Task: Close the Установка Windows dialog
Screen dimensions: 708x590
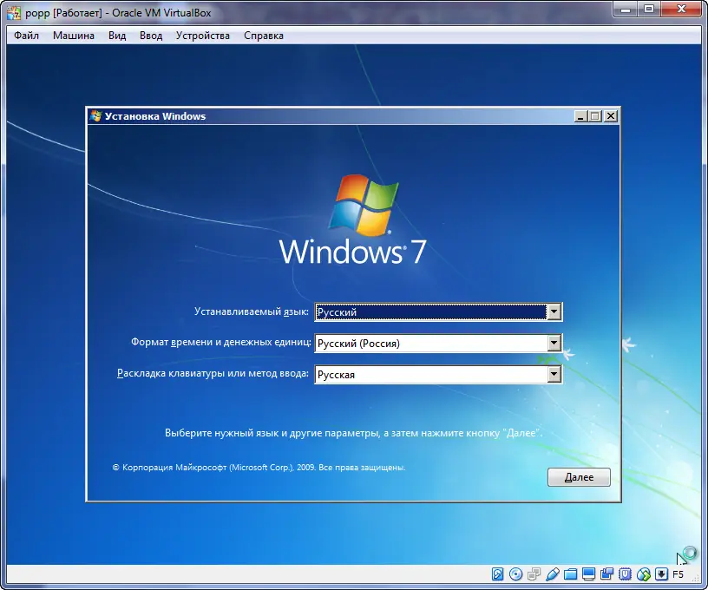Action: click(611, 116)
